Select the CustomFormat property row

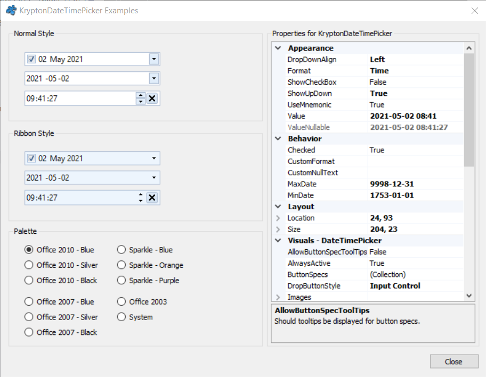(x=375, y=161)
